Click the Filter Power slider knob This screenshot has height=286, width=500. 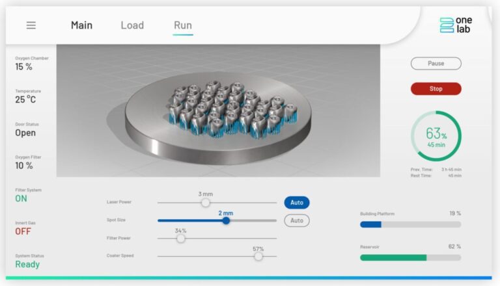click(181, 239)
